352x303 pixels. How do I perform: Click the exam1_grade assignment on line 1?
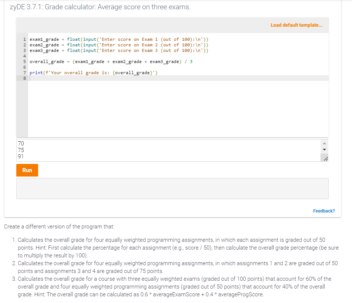pos(43,39)
